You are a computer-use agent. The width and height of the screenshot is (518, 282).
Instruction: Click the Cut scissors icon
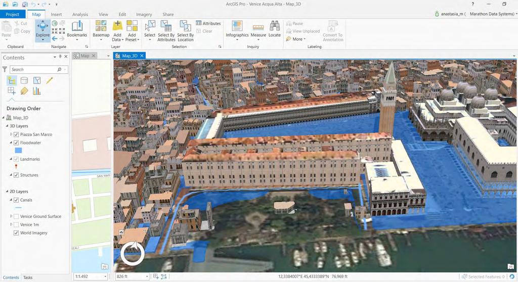[x=17, y=23]
